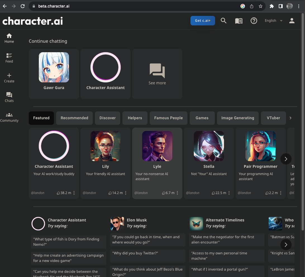The width and height of the screenshot is (305, 277).
Task: Continue chatting with Gawr Gura
Action: (54, 74)
